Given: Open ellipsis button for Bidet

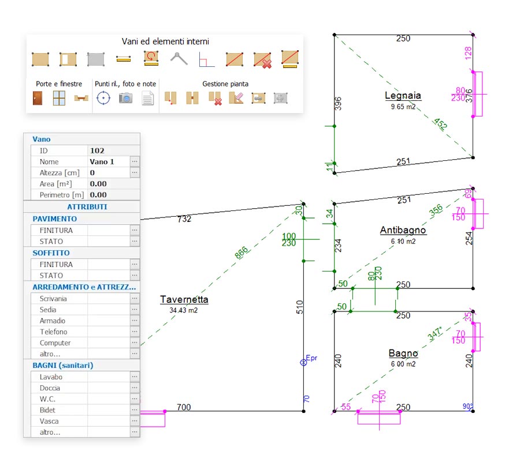Looking at the screenshot, I should pyautogui.click(x=134, y=409).
